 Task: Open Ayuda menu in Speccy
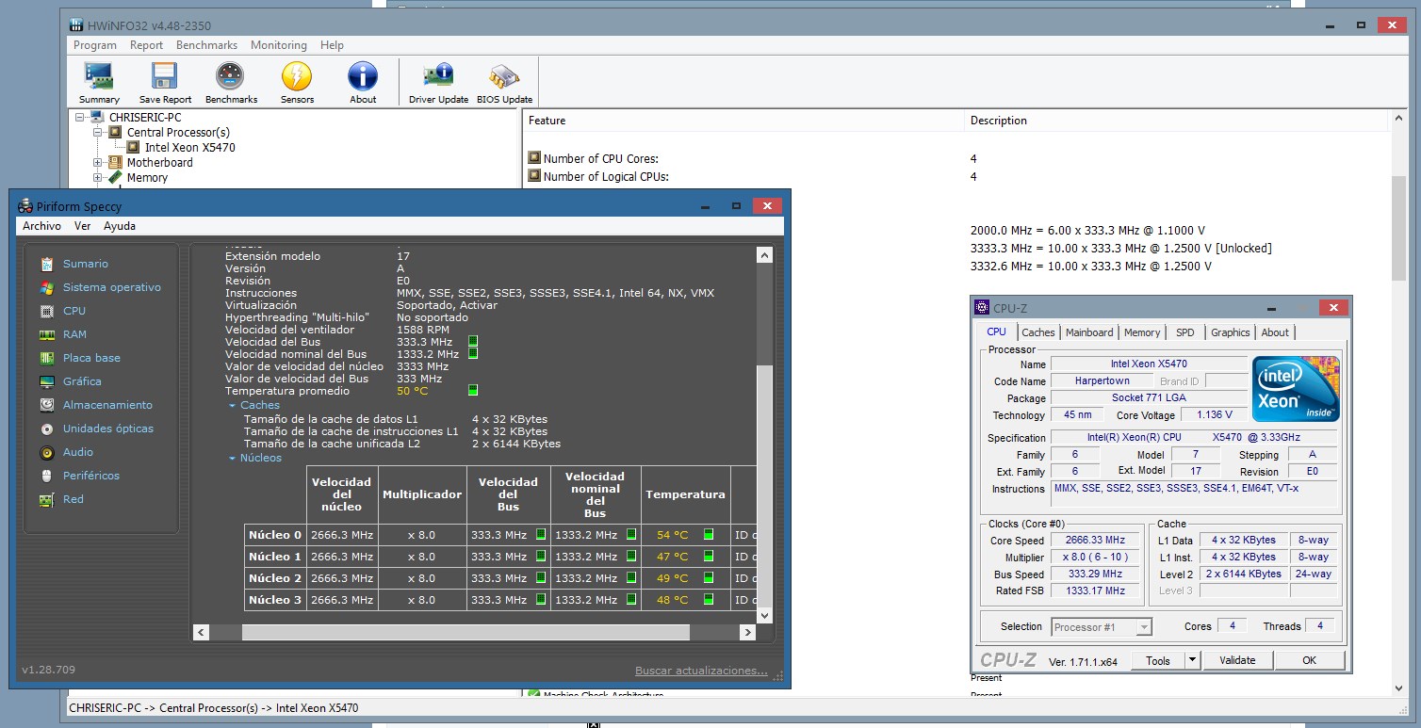point(120,226)
